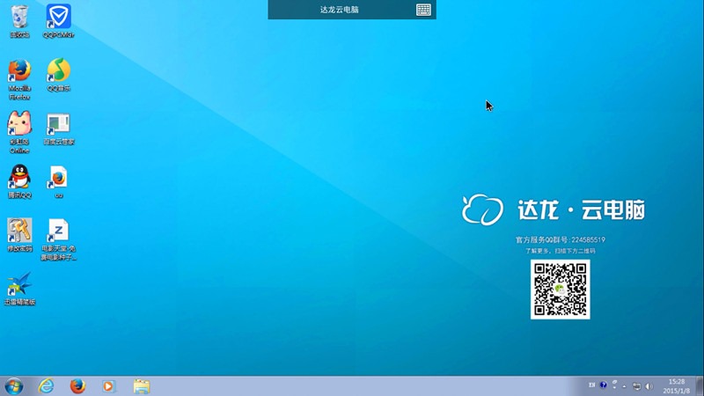Open Windows Media Player from the taskbar
Screen dimensions: 704x396
(x=108, y=386)
